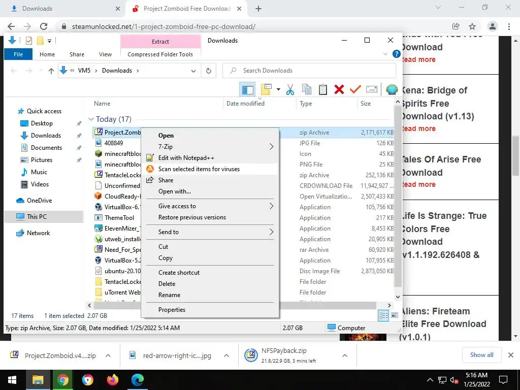The image size is (520, 390).
Task: Click the shell globe toolbar icon
Action: (392, 89)
